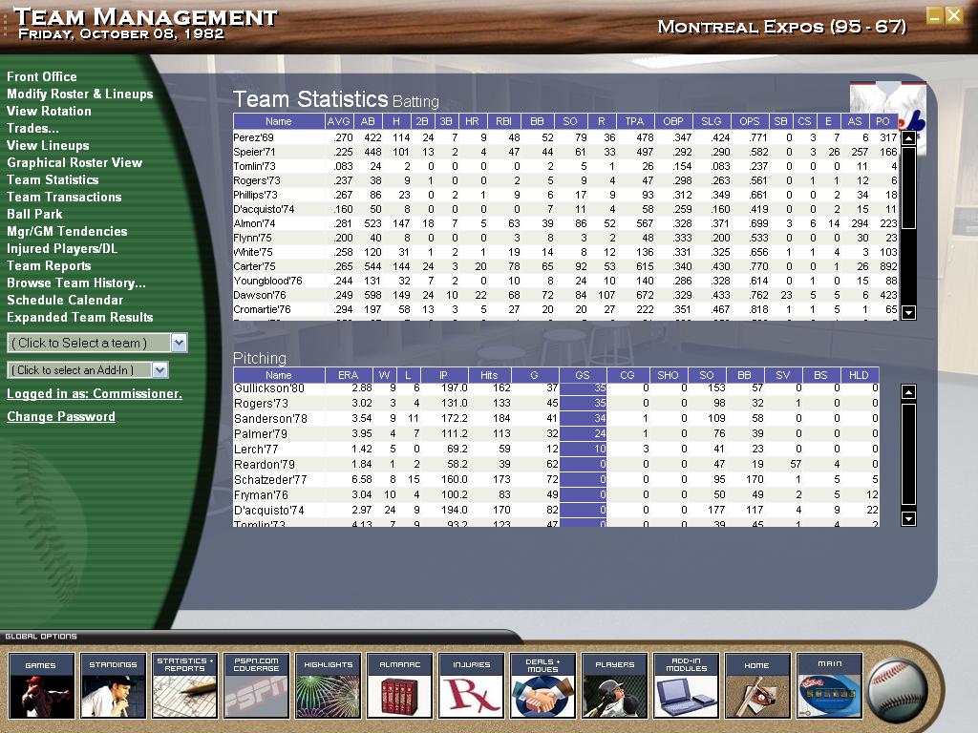Select View Rotation in sidebar

pyautogui.click(x=50, y=111)
